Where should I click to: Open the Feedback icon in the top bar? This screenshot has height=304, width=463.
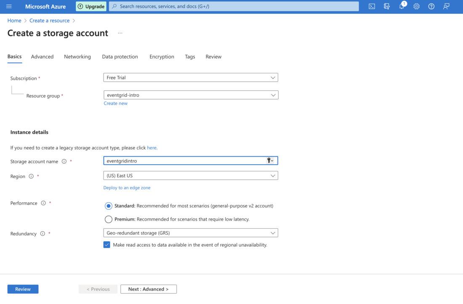pos(446,6)
